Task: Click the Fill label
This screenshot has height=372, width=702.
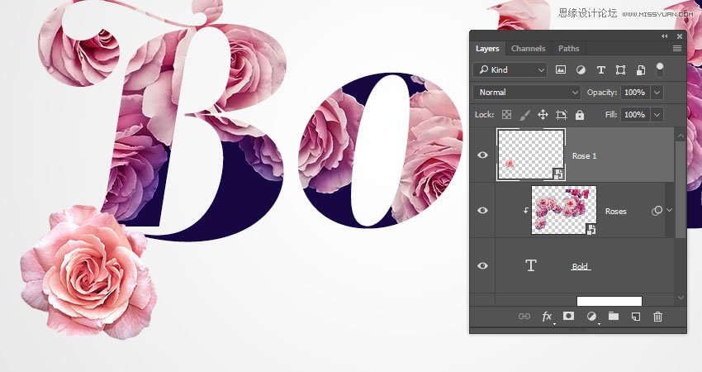Action: pyautogui.click(x=610, y=115)
